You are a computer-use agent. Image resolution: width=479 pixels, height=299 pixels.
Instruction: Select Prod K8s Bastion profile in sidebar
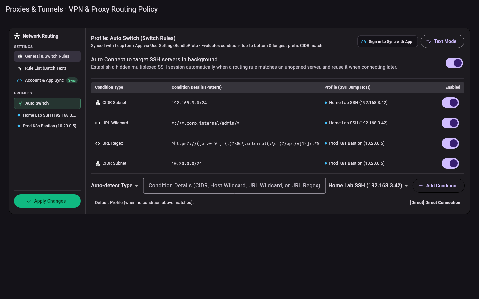47,126
